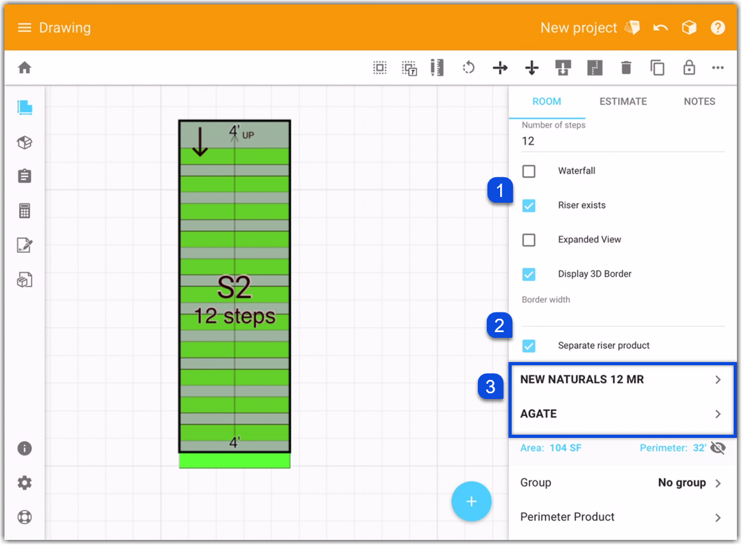The image size is (742, 545).
Task: Open the document edit pencil sidebar icon
Action: click(25, 245)
